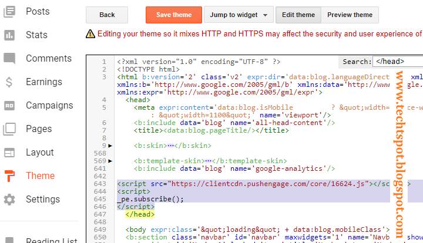Click the Comments speech bubble icon

coord(9,59)
